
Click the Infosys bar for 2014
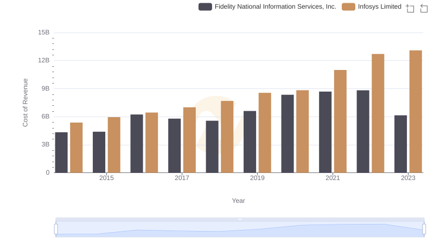[x=76, y=148]
